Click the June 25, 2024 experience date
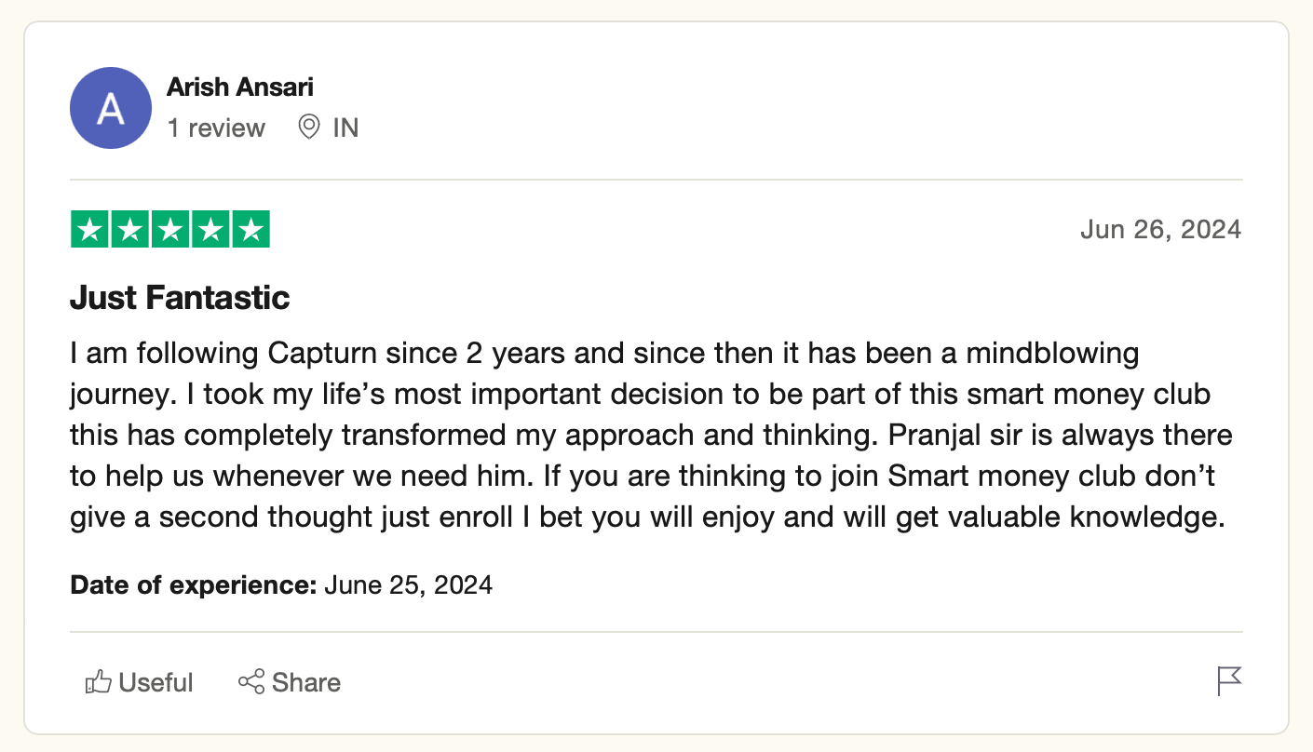This screenshot has width=1313, height=752. 408,585
